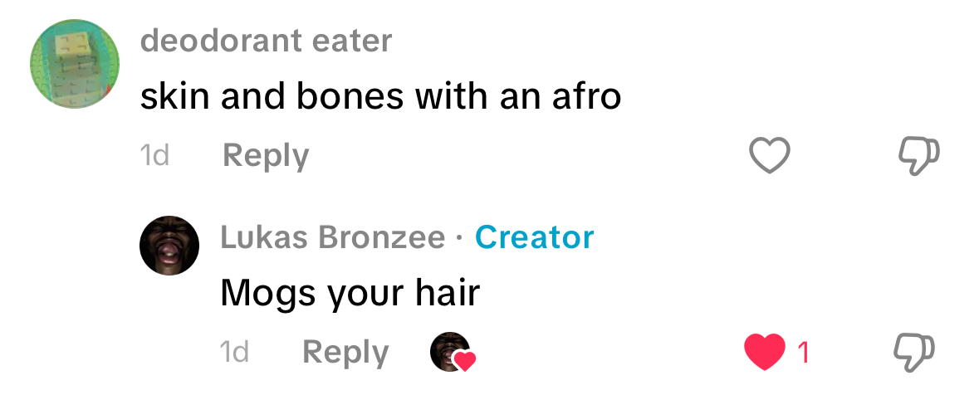Like the 'skin and bones' comment
This screenshot has width=979, height=395.
769,154
